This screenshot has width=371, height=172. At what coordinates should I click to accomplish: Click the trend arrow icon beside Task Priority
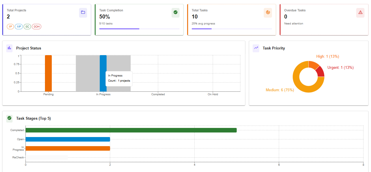(x=256, y=48)
